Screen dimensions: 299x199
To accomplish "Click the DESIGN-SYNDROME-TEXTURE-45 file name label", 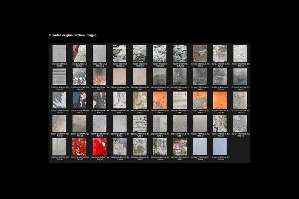I will [140, 158].
